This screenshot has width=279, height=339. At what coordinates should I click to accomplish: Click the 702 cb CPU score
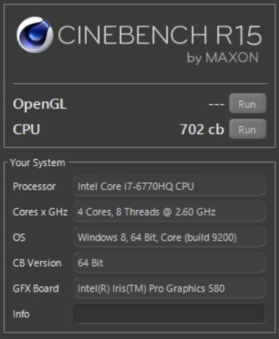202,129
